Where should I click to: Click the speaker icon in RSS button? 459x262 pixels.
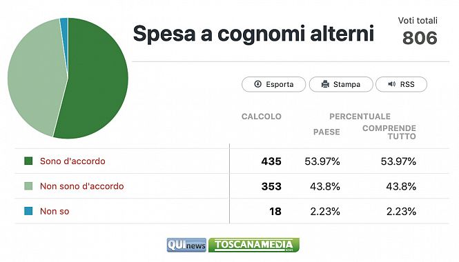click(391, 84)
